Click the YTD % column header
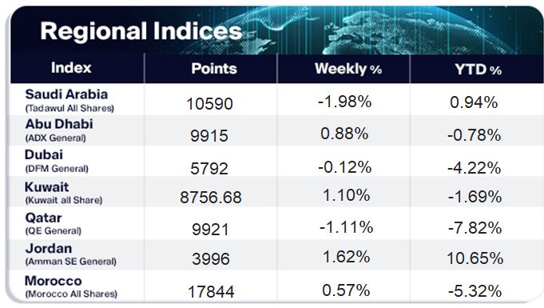This screenshot has height=308, width=544. point(478,70)
